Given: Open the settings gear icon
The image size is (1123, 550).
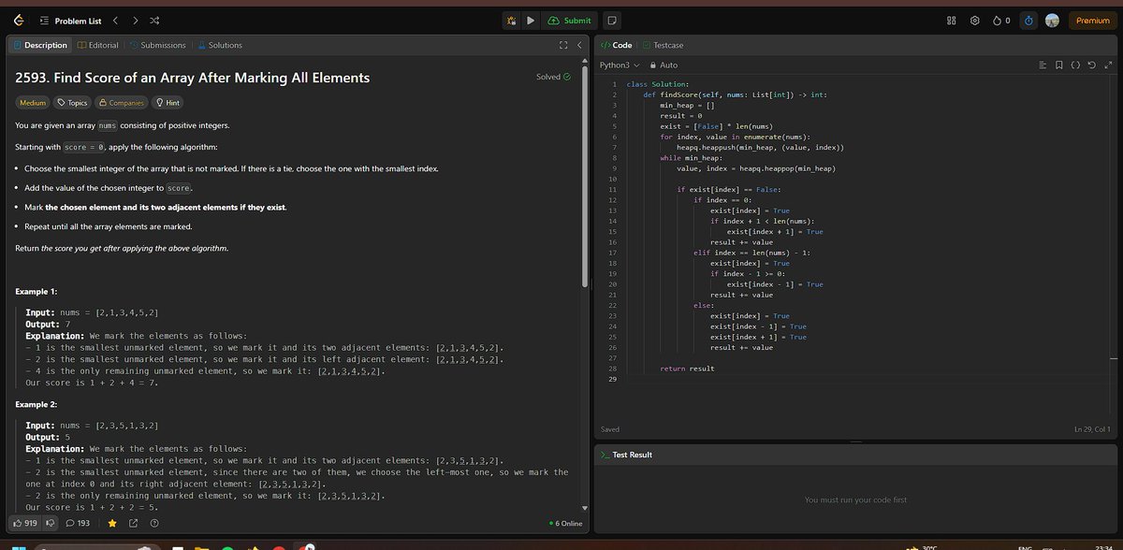Looking at the screenshot, I should 974,21.
